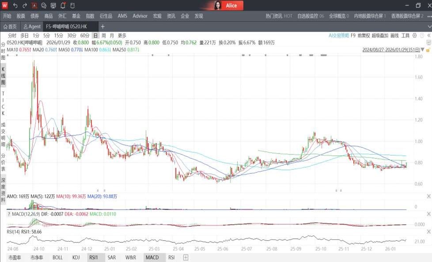Open the chat message bubble icon

click(x=44, y=5)
